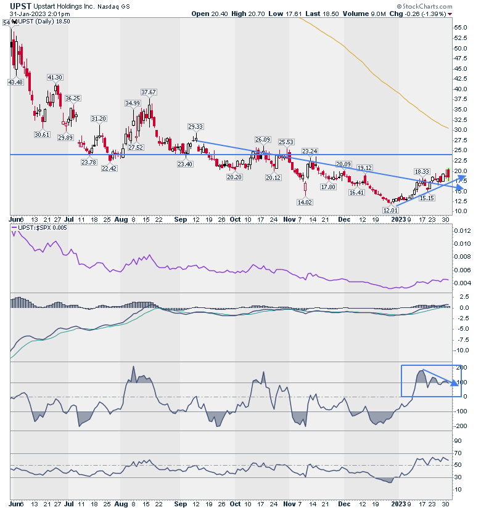Click the -7.5 MACD axis label
Viewport: 481px width, 510px height.
coord(462,340)
